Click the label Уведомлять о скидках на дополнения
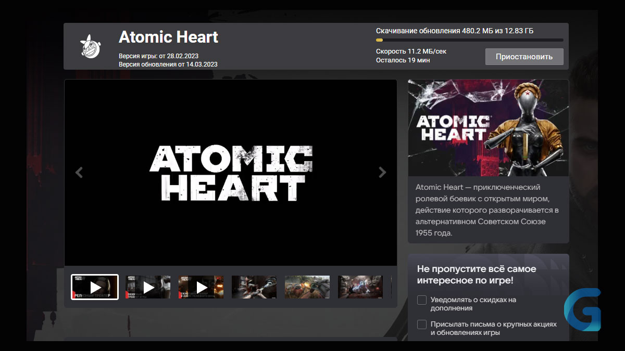This screenshot has width=625, height=351. click(x=473, y=304)
